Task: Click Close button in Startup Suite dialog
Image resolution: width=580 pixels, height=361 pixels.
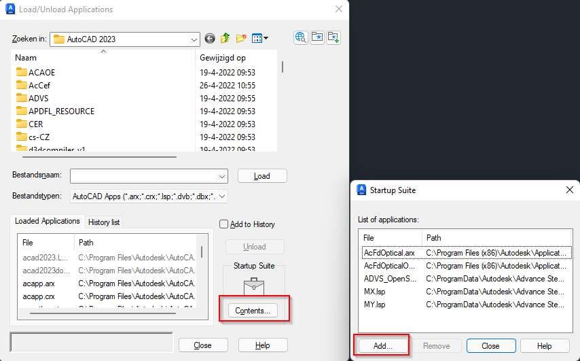Action: (x=491, y=346)
